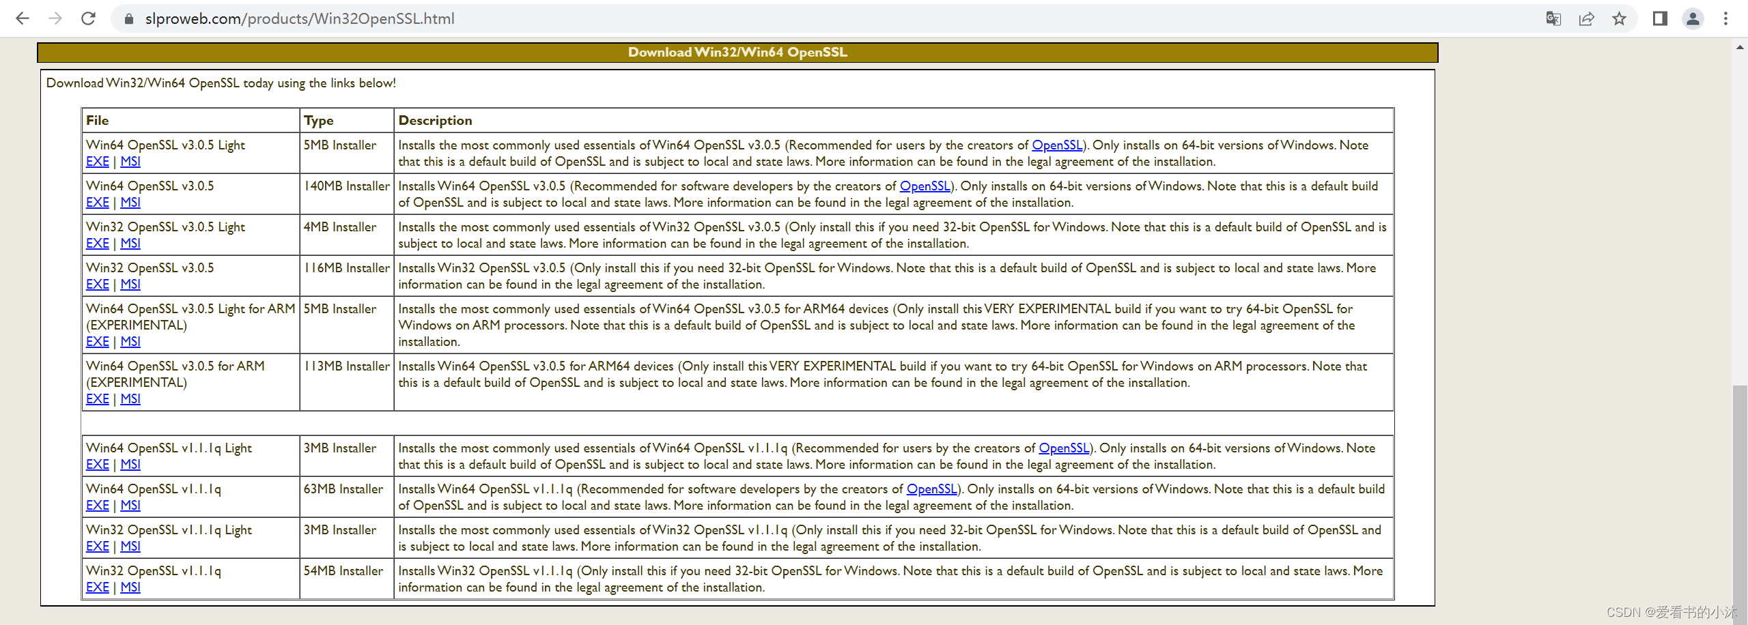Download EXE for 116MB Win32 OpenSSL v3.0.5
1748x625 pixels.
pos(98,285)
